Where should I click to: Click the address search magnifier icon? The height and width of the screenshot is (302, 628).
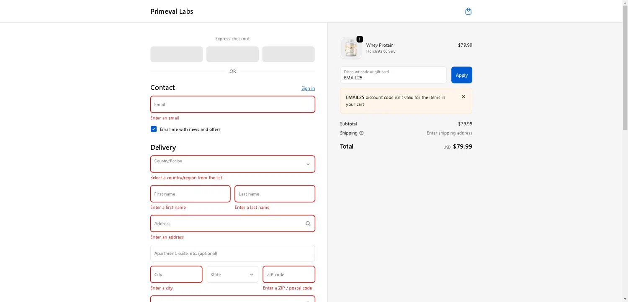(308, 224)
